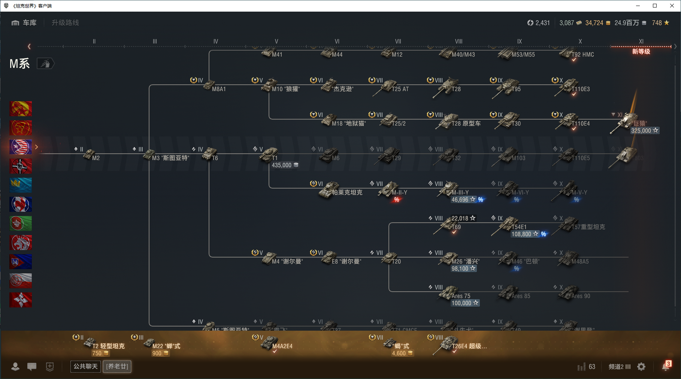Open the 升级路线 tech tree tab
The image size is (681, 379).
[65, 23]
